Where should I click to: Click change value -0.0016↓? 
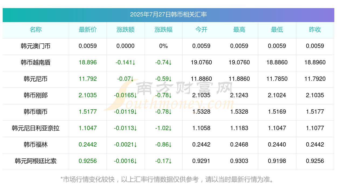(x=126, y=161)
